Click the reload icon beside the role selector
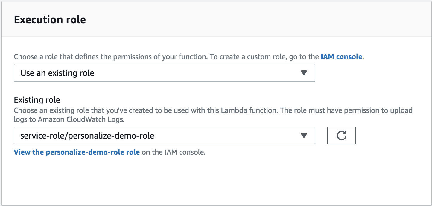 tap(341, 136)
